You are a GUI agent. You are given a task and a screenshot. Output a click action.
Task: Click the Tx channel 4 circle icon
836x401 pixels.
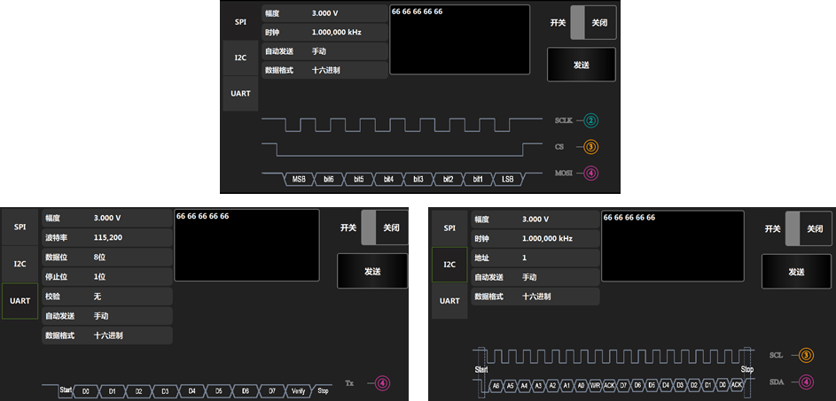click(x=382, y=383)
